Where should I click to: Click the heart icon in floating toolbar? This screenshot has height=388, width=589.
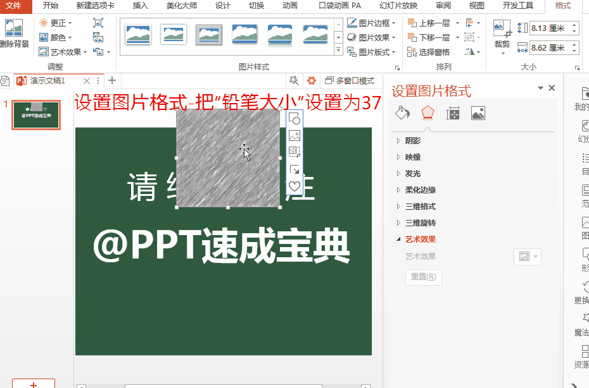(x=294, y=186)
